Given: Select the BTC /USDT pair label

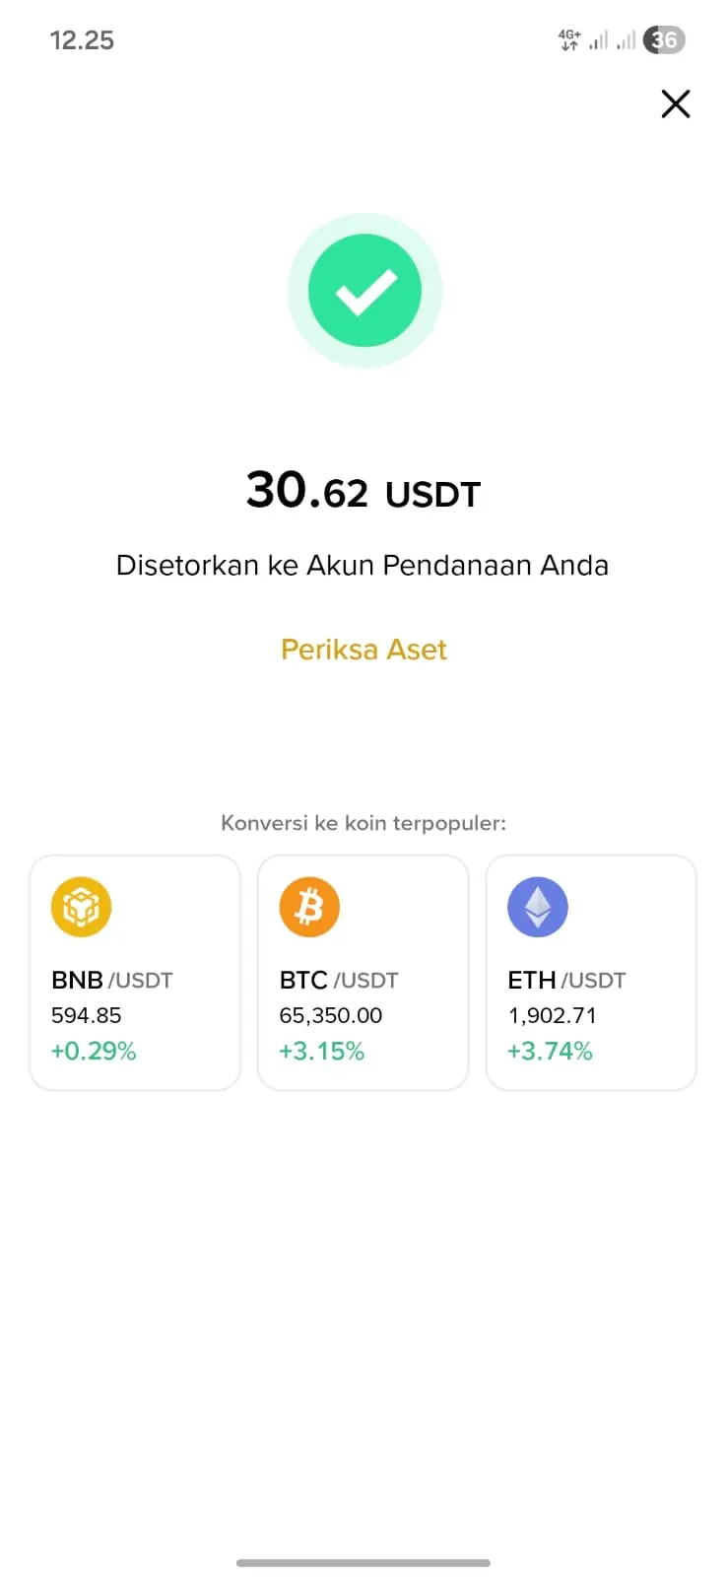Looking at the screenshot, I should coord(339,981).
